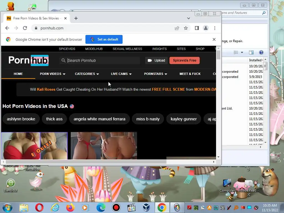Click into the site search field
The image size is (284, 213).
click(100, 60)
